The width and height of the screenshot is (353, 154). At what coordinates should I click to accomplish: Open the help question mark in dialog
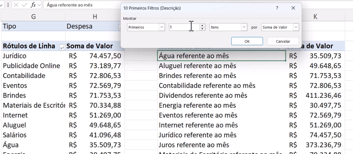(x=277, y=8)
